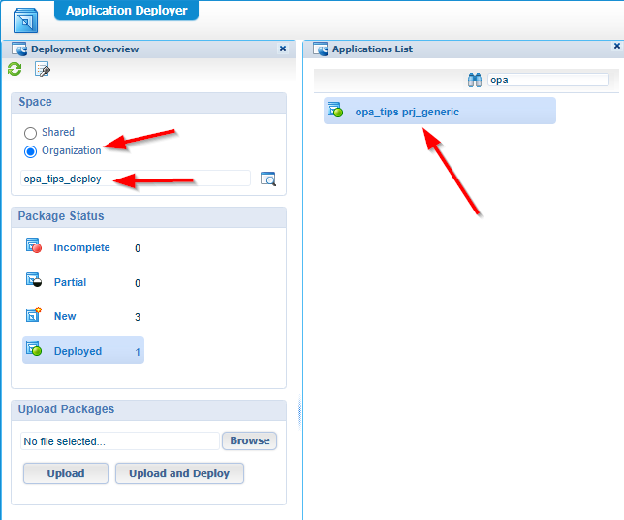Select the Organization space radio button
This screenshot has height=520, width=624.
[31, 151]
